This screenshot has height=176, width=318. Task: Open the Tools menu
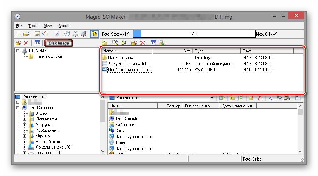coord(33,26)
